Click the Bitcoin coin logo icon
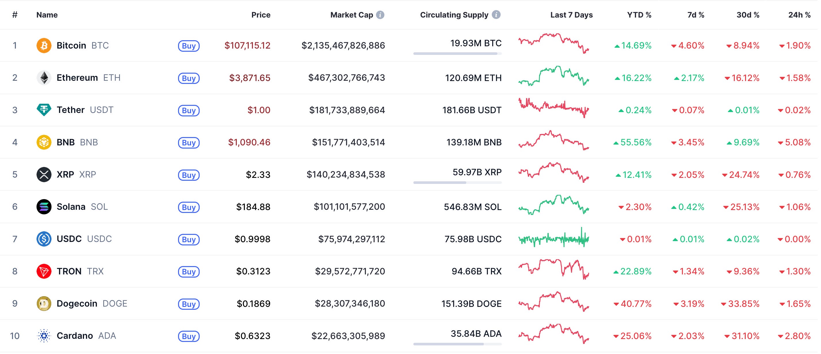821x354 pixels. 44,45
